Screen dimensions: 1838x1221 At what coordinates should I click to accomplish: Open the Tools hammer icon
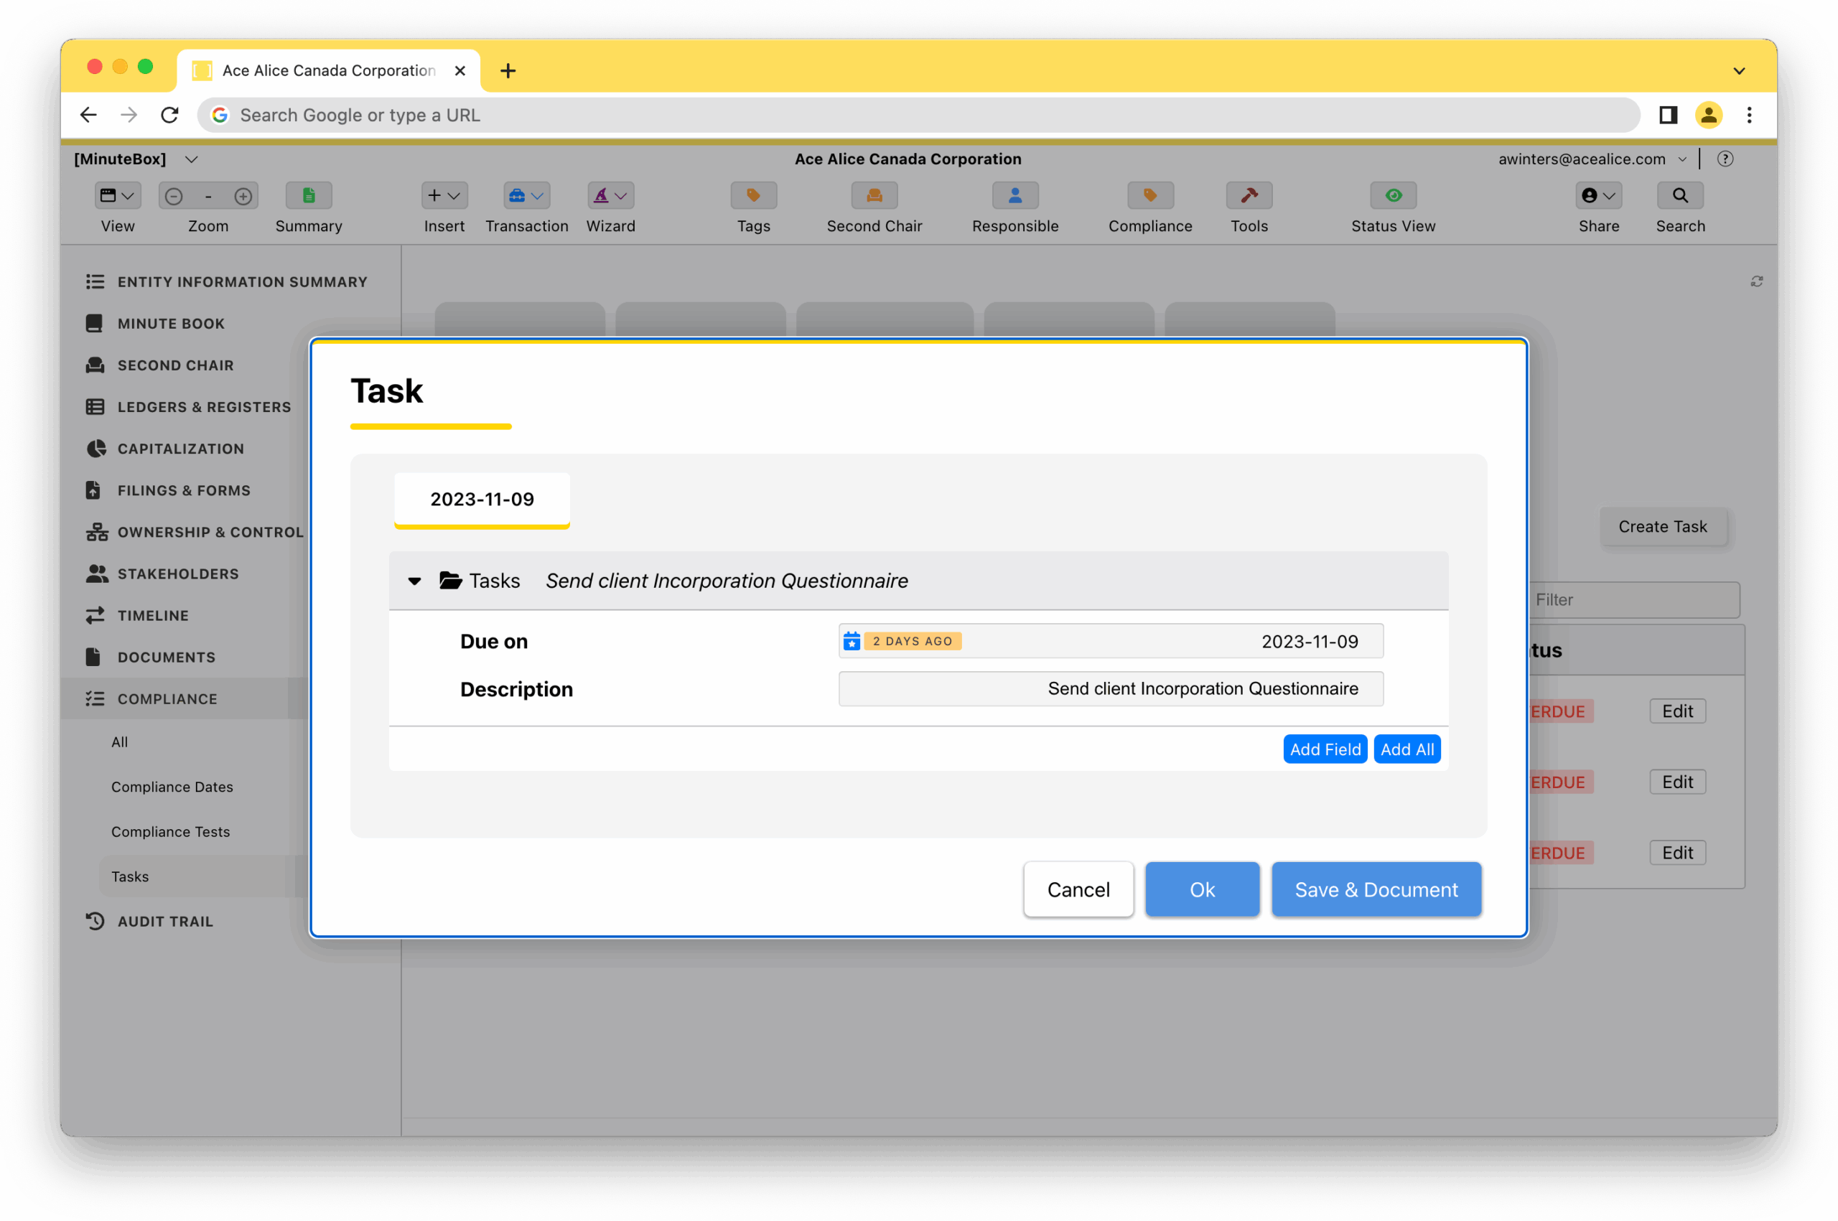1249,195
